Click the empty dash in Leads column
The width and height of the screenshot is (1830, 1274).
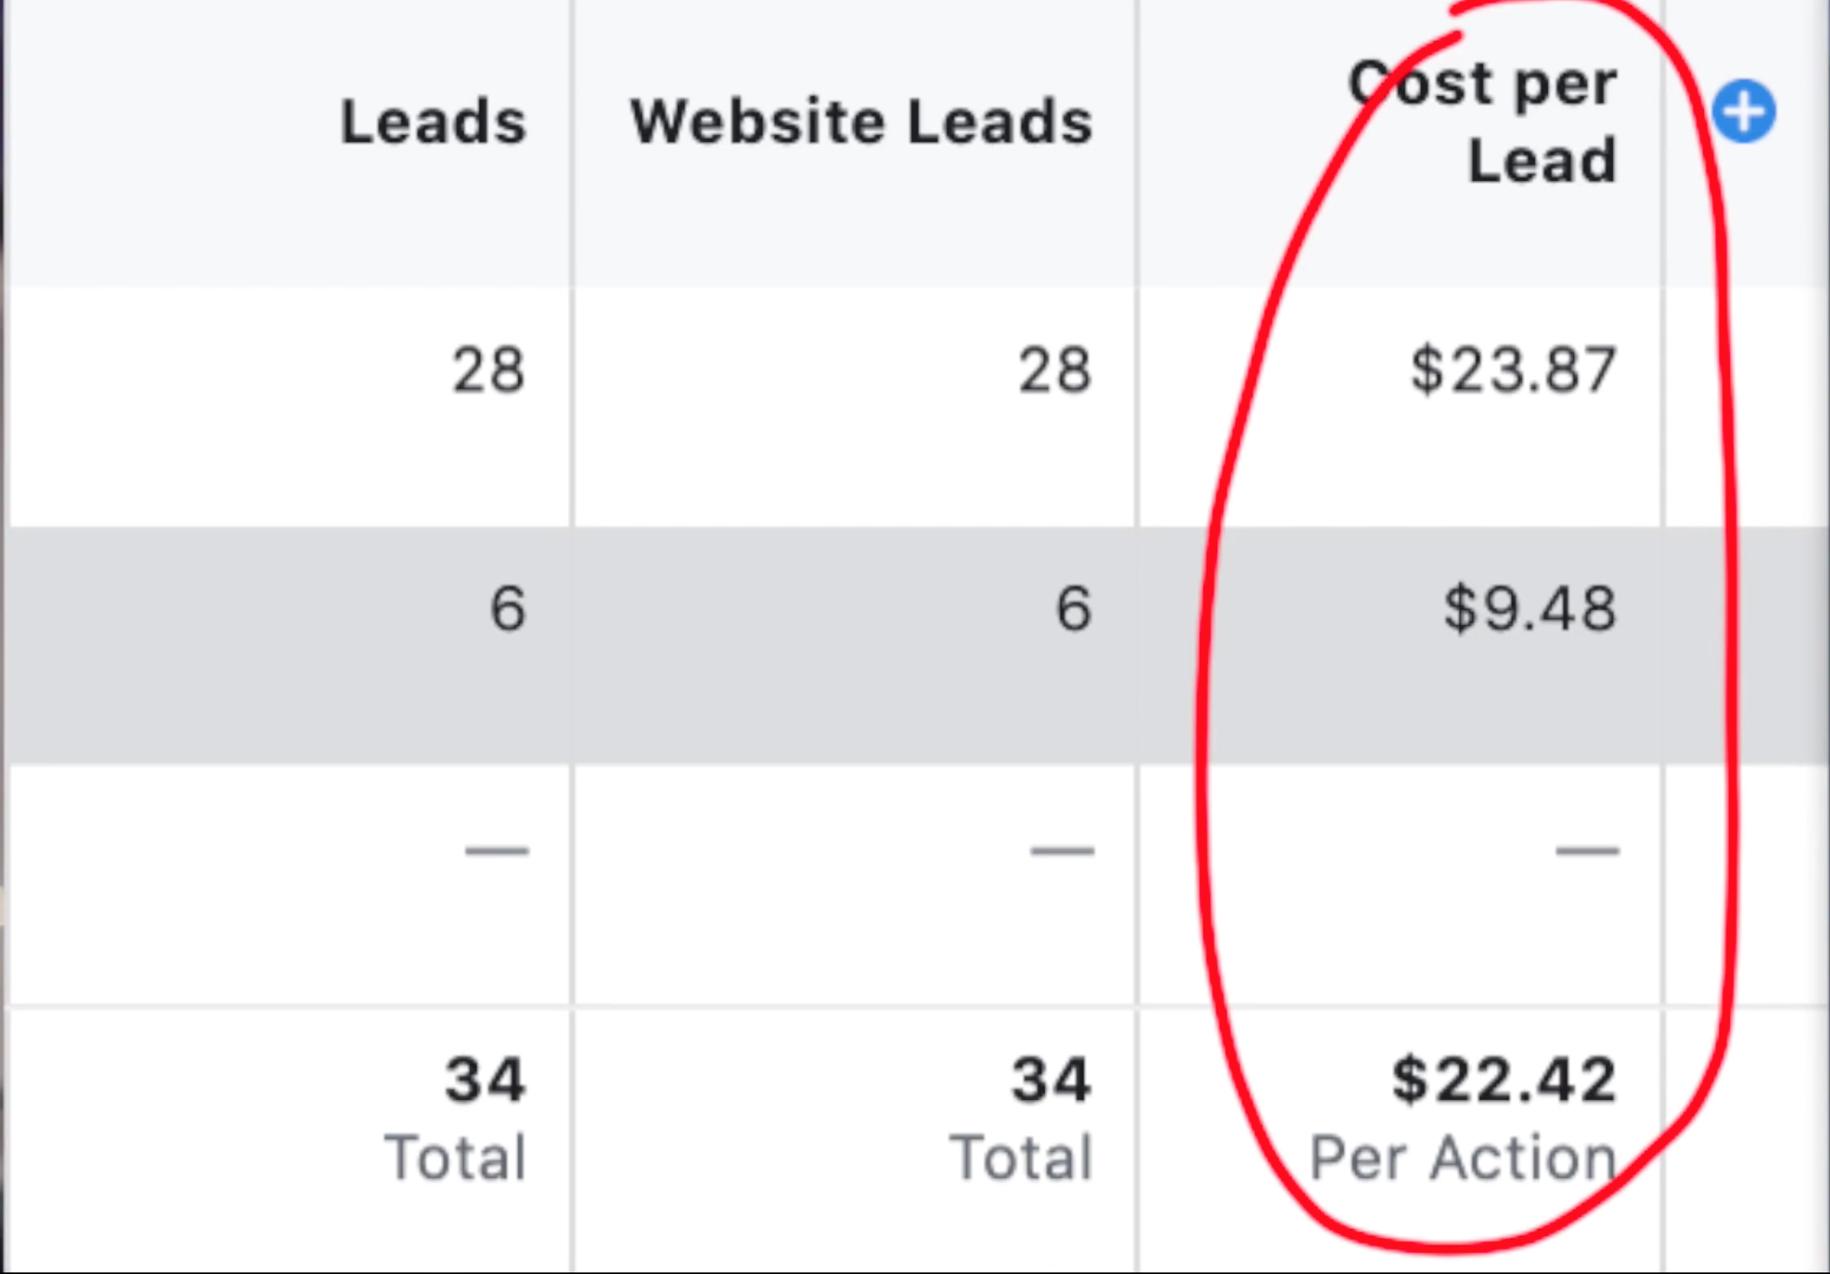click(x=497, y=850)
